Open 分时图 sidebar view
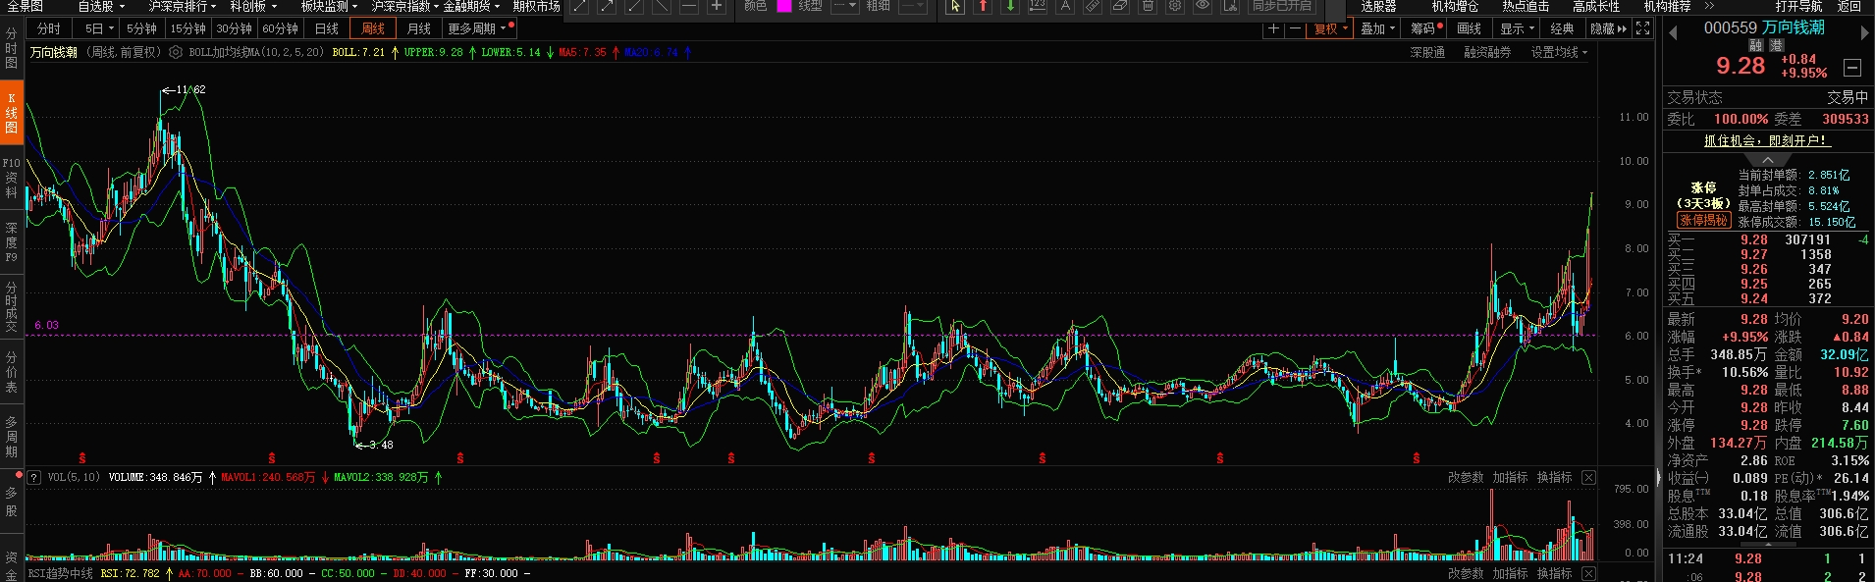1875x582 pixels. coord(12,48)
